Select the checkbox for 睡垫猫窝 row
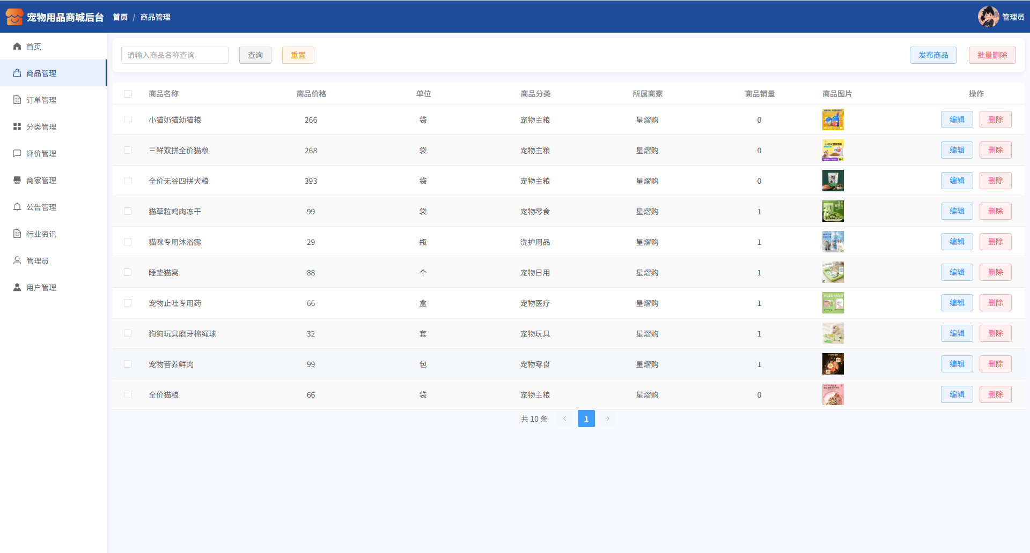 point(128,273)
